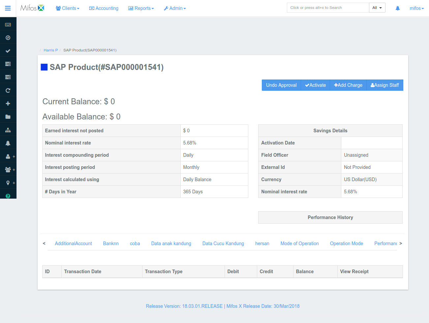Open the keyboard shortcuts sidebar icon
The height and width of the screenshot is (323, 429).
(8, 24)
